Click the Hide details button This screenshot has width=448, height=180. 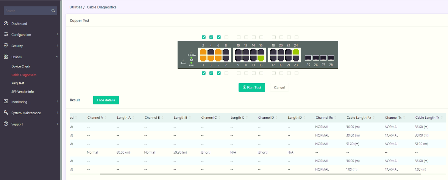point(106,100)
